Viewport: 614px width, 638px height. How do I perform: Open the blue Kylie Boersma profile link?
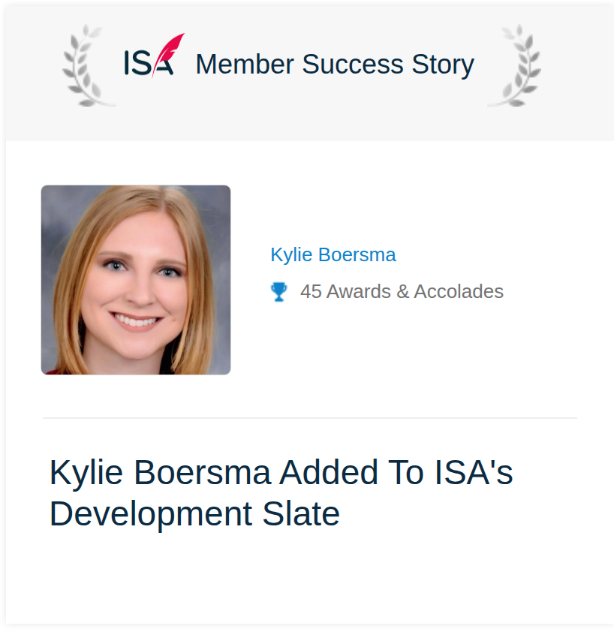333,255
